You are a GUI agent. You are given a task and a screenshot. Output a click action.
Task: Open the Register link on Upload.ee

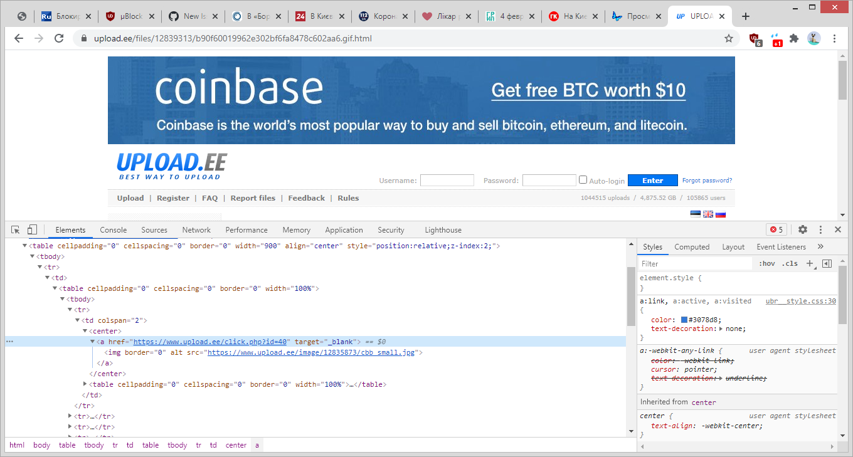point(173,198)
